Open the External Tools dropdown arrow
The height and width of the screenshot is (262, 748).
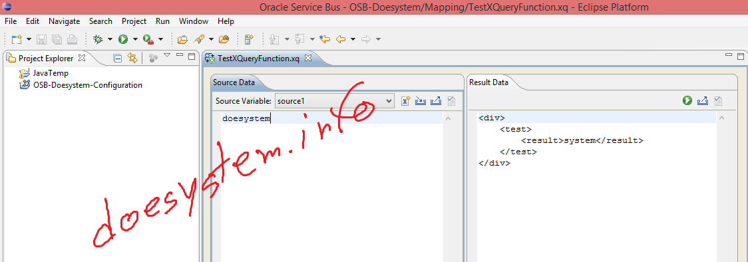160,39
